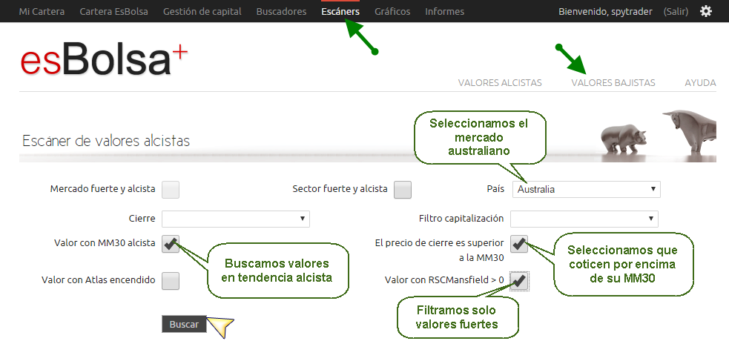Open Informes menu
729x341 pixels.
tap(444, 12)
